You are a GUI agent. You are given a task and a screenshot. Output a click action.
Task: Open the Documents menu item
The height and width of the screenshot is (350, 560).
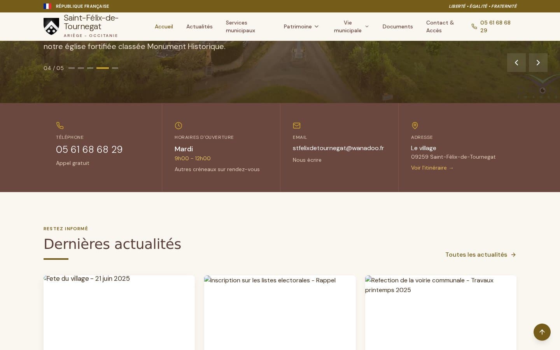click(x=397, y=26)
